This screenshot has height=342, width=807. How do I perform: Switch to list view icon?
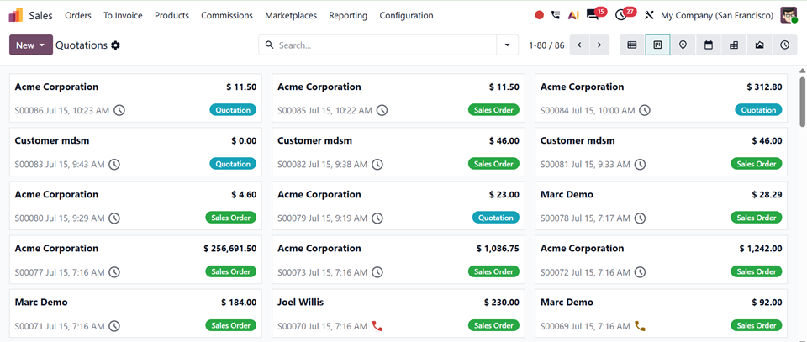pos(632,45)
